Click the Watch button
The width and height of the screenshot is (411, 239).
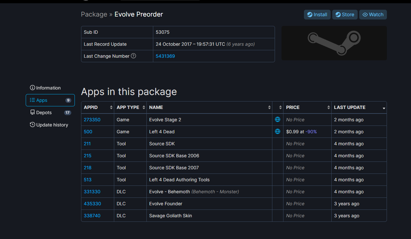click(x=373, y=15)
